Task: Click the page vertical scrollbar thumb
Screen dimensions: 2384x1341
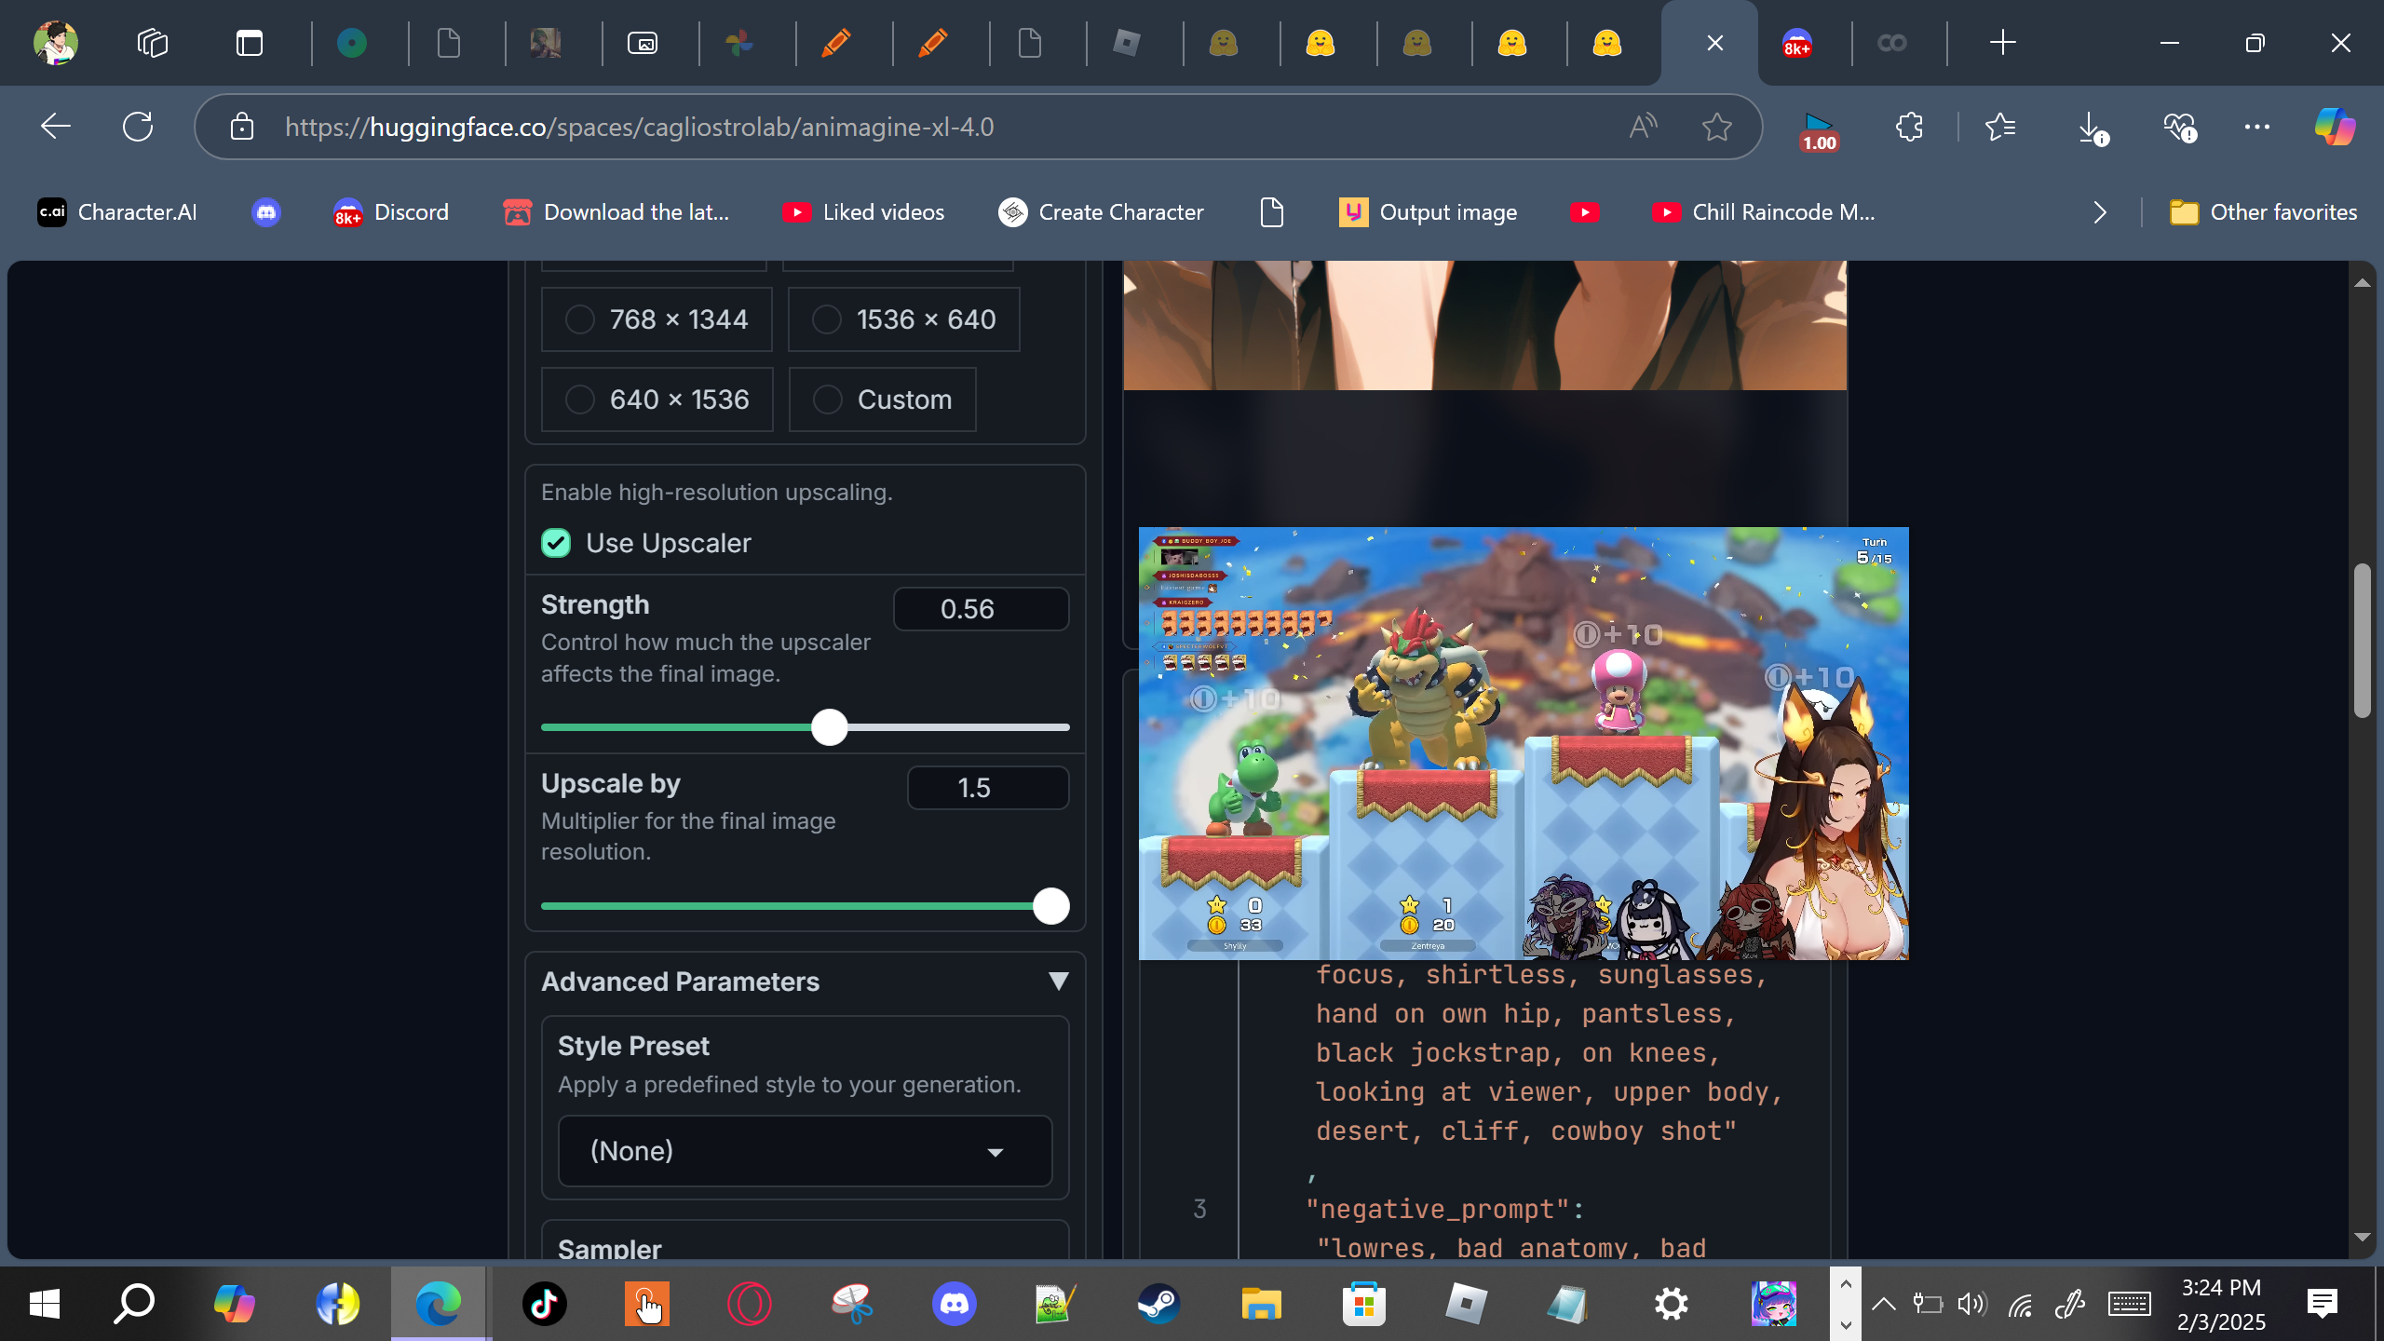Action: [x=2362, y=640]
